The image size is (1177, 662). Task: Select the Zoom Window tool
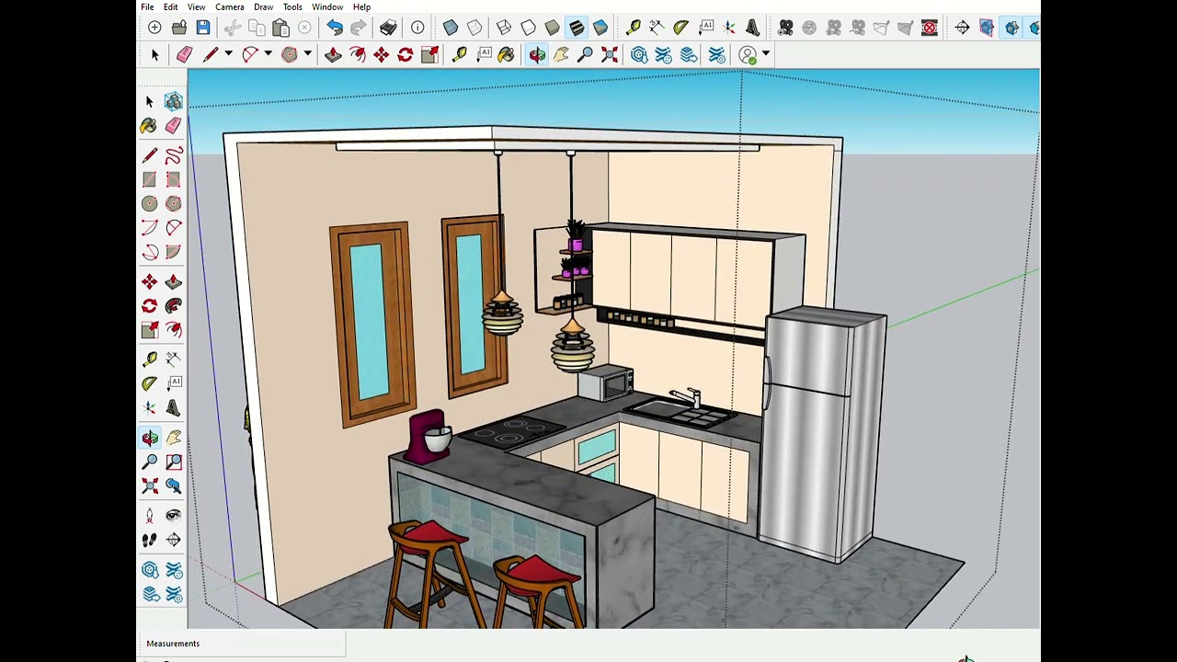click(174, 462)
